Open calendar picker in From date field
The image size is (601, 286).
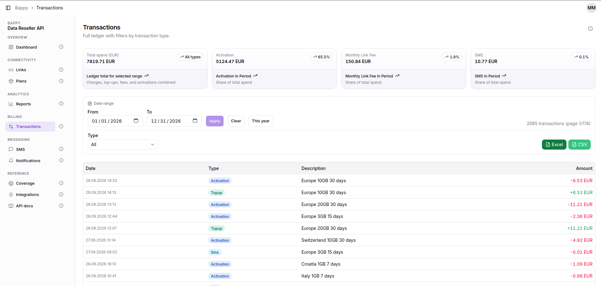(136, 121)
